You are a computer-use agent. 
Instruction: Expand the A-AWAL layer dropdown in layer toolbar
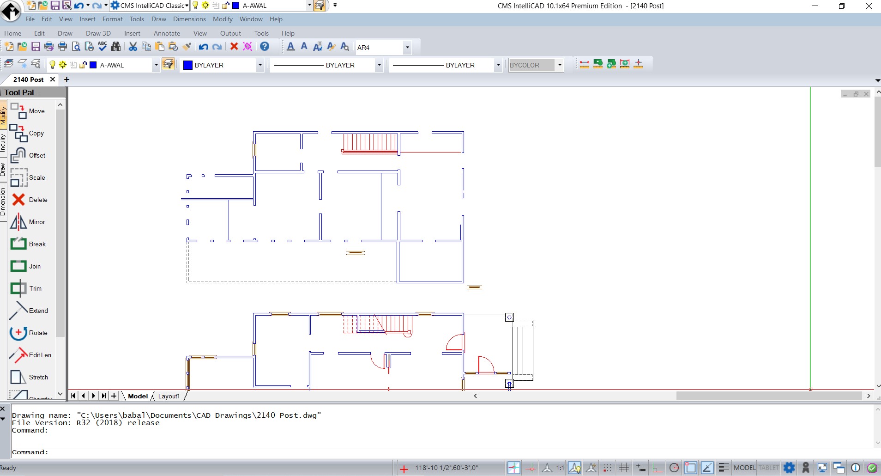156,65
